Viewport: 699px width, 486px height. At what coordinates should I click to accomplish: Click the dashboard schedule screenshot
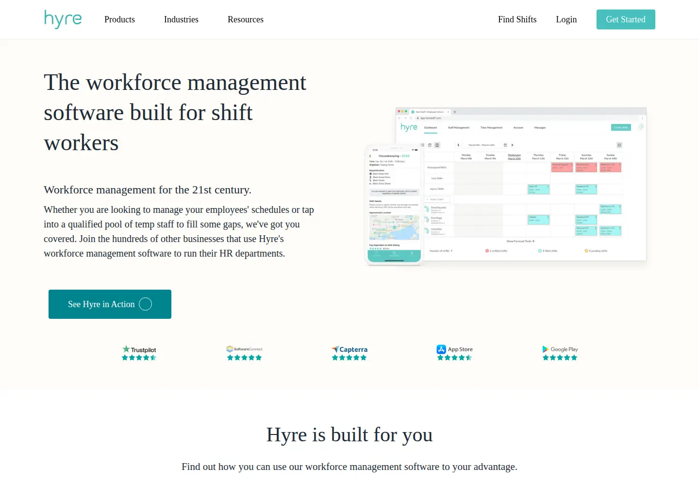(x=521, y=184)
